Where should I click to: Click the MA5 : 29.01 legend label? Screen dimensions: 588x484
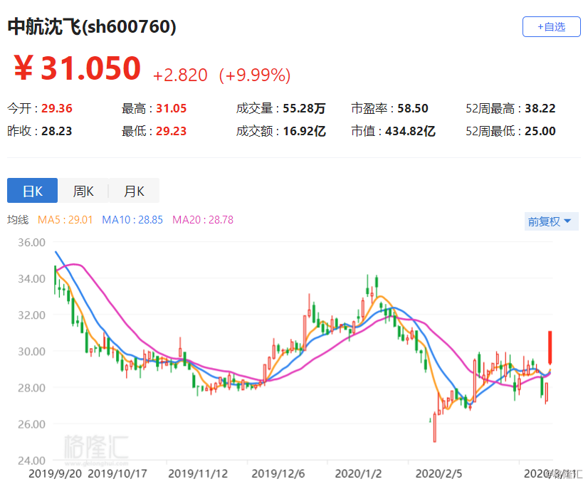coord(65,220)
